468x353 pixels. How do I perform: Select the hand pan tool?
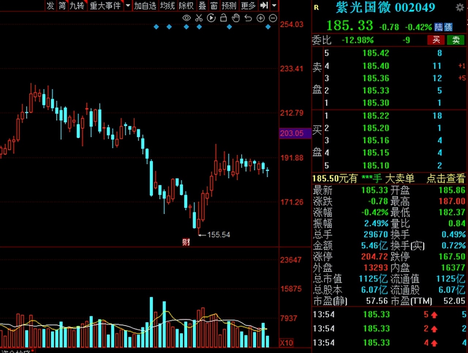click(x=236, y=18)
